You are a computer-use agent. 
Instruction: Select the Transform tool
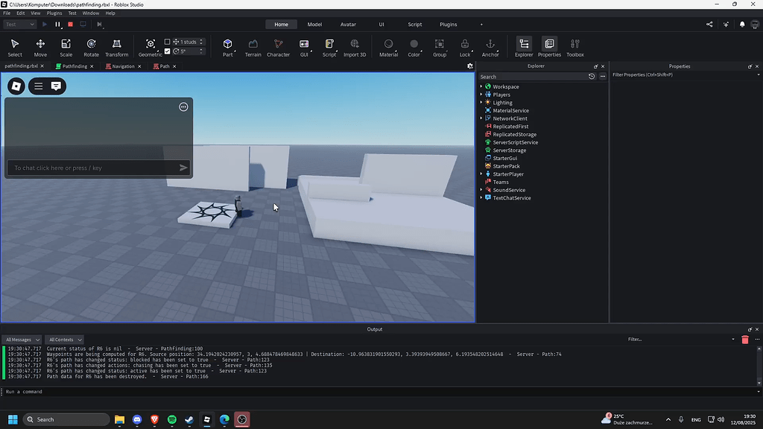[x=116, y=47]
